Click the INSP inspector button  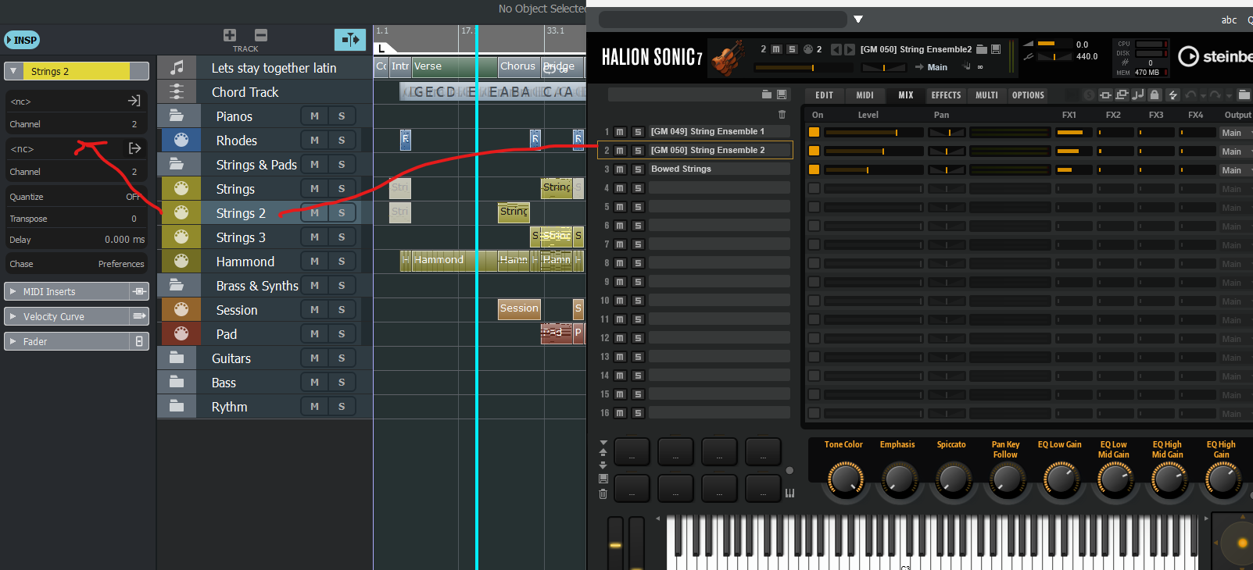tap(22, 40)
